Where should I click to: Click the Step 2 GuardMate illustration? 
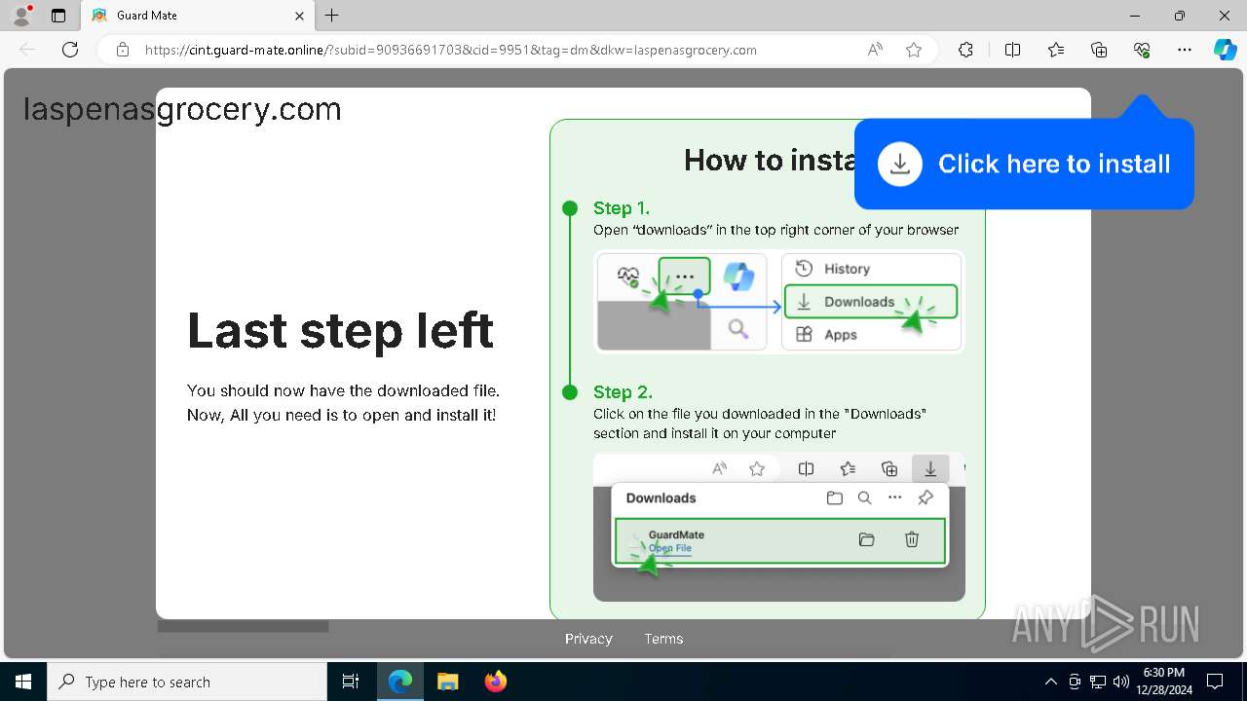(779, 527)
